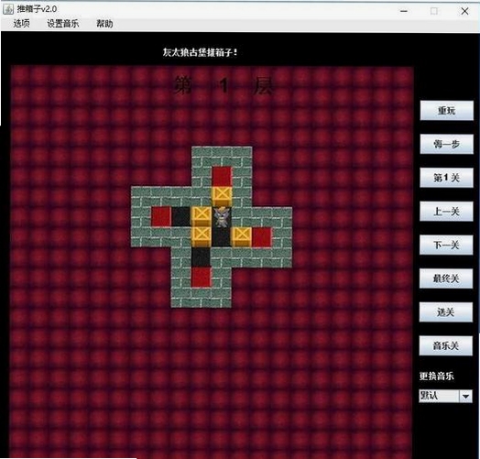This screenshot has height=459, width=480.
Task: Click the 第1关 button
Action: (x=446, y=178)
